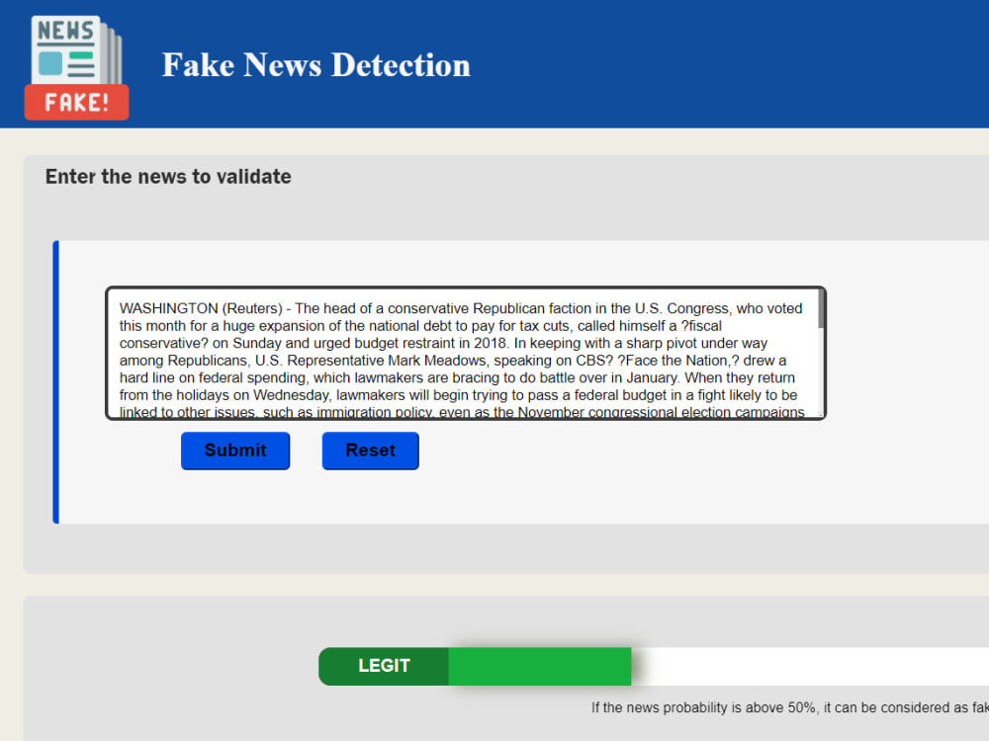
Task: Reset the news input form
Action: [370, 451]
